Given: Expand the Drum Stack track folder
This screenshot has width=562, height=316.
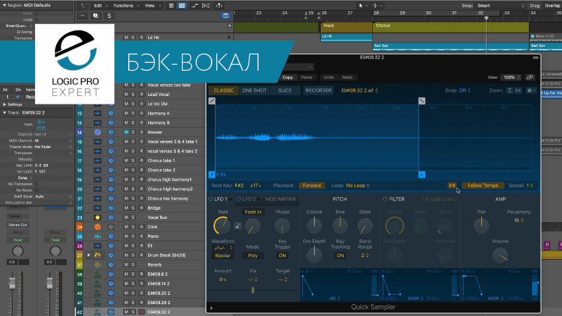Looking at the screenshot, I should (89, 255).
